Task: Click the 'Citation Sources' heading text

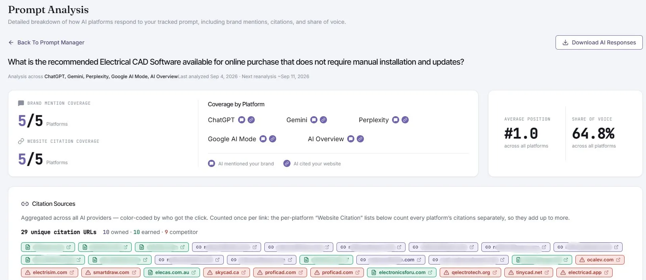Action: click(x=54, y=204)
